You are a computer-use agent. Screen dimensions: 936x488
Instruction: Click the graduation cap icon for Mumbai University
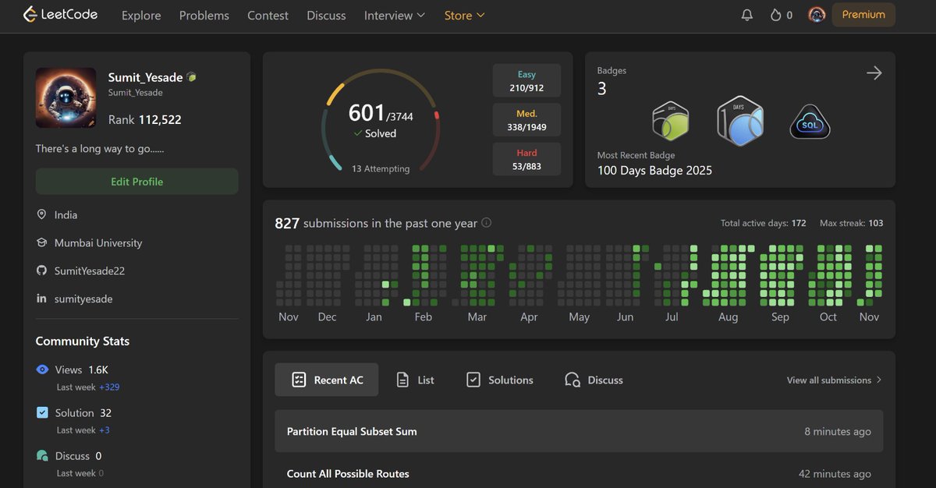pyautogui.click(x=41, y=242)
